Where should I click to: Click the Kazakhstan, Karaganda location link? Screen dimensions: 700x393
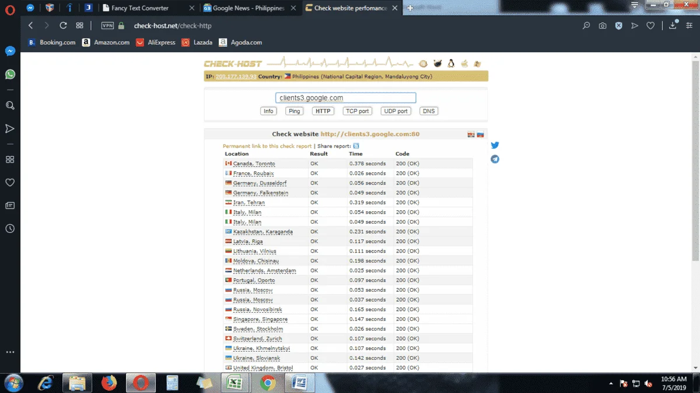(x=262, y=232)
